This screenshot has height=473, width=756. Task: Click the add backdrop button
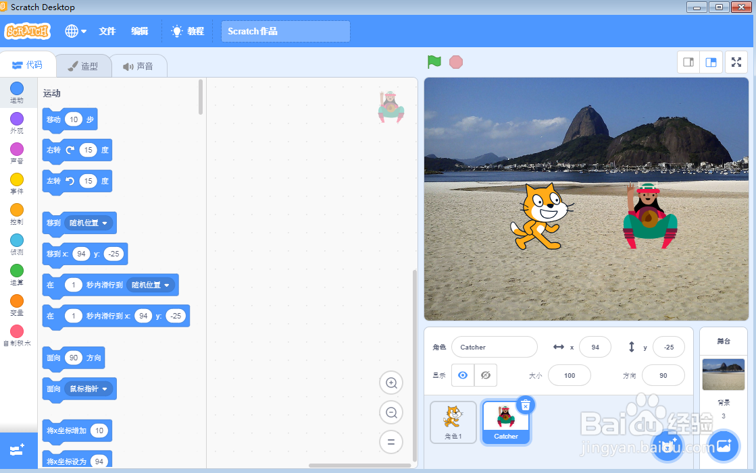pyautogui.click(x=723, y=445)
